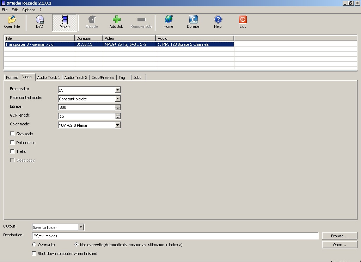Click the File column header

click(x=39, y=38)
